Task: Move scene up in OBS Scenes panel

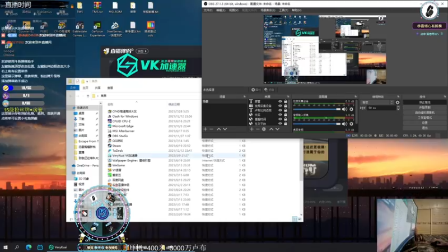Action: tap(218, 129)
